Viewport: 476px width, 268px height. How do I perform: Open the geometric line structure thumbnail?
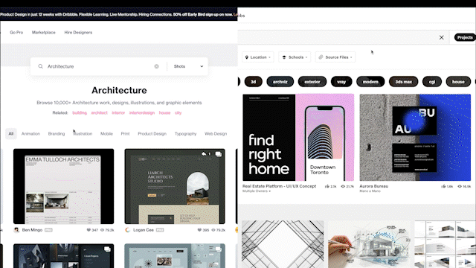coord(283,244)
